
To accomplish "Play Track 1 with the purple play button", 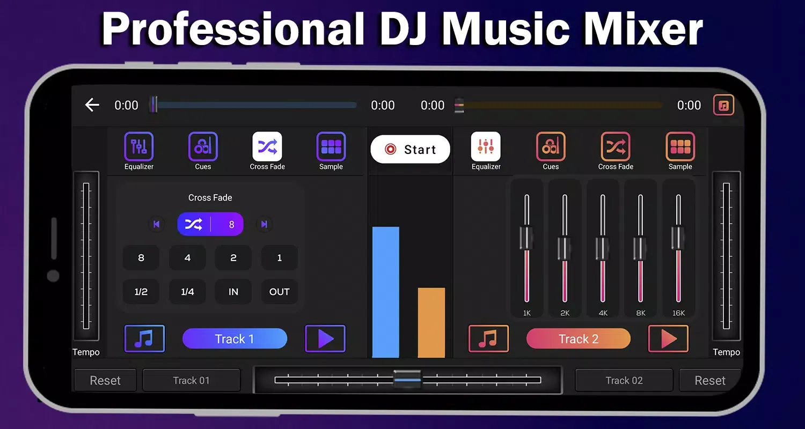I will (325, 339).
